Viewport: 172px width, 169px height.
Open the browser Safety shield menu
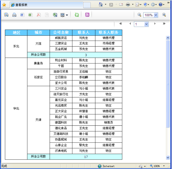point(146,5)
